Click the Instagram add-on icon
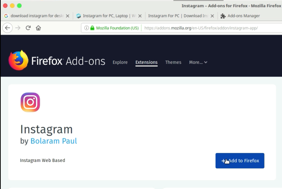The width and height of the screenshot is (282, 189). click(x=30, y=102)
